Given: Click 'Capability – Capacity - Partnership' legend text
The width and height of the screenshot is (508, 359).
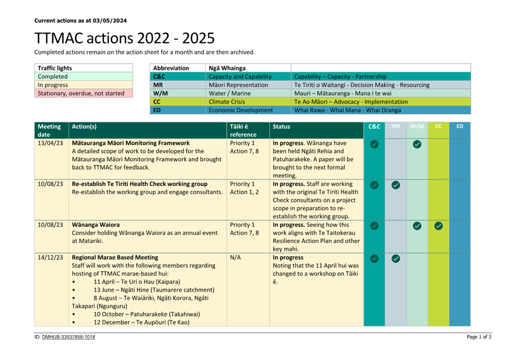Looking at the screenshot, I should pyautogui.click(x=340, y=77).
